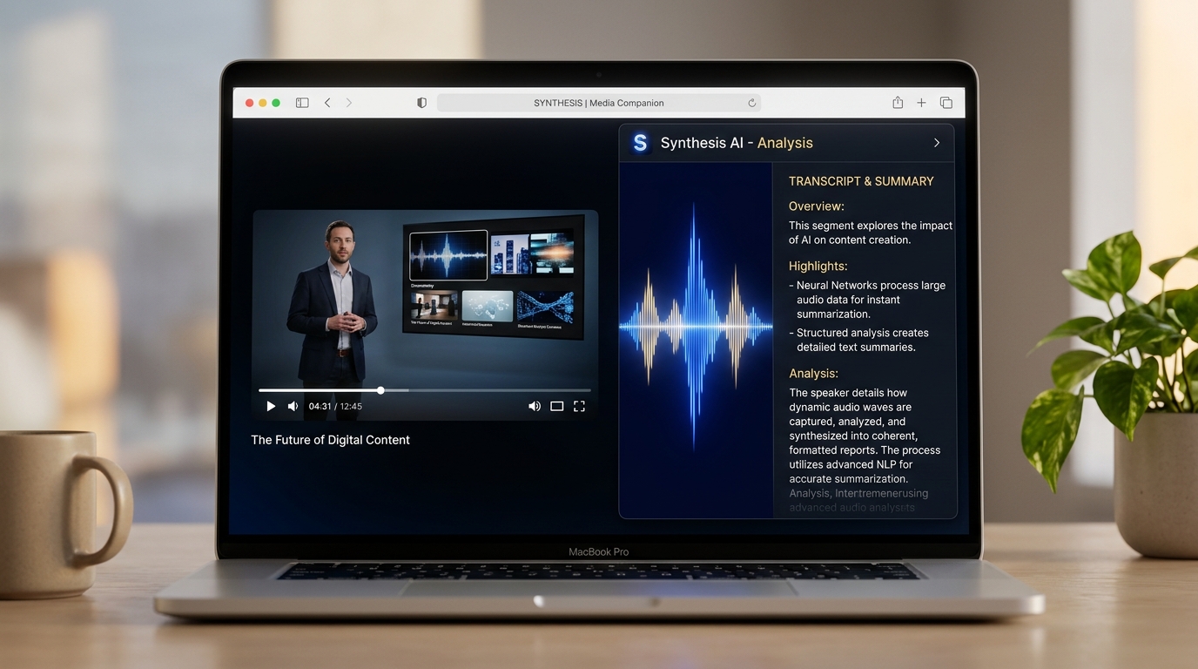Play the video with the play button
Image resolution: width=1198 pixels, height=669 pixels.
[x=271, y=406]
